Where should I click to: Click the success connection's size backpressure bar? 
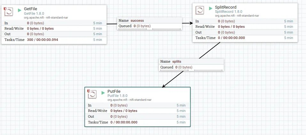pos(167,29)
